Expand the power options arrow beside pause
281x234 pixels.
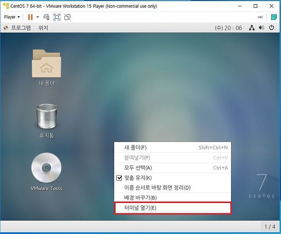(37, 17)
